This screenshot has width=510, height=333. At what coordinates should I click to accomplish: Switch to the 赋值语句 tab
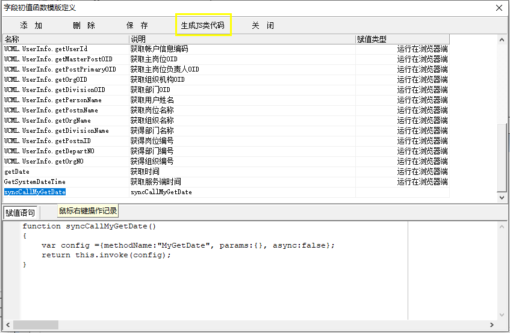(x=20, y=213)
